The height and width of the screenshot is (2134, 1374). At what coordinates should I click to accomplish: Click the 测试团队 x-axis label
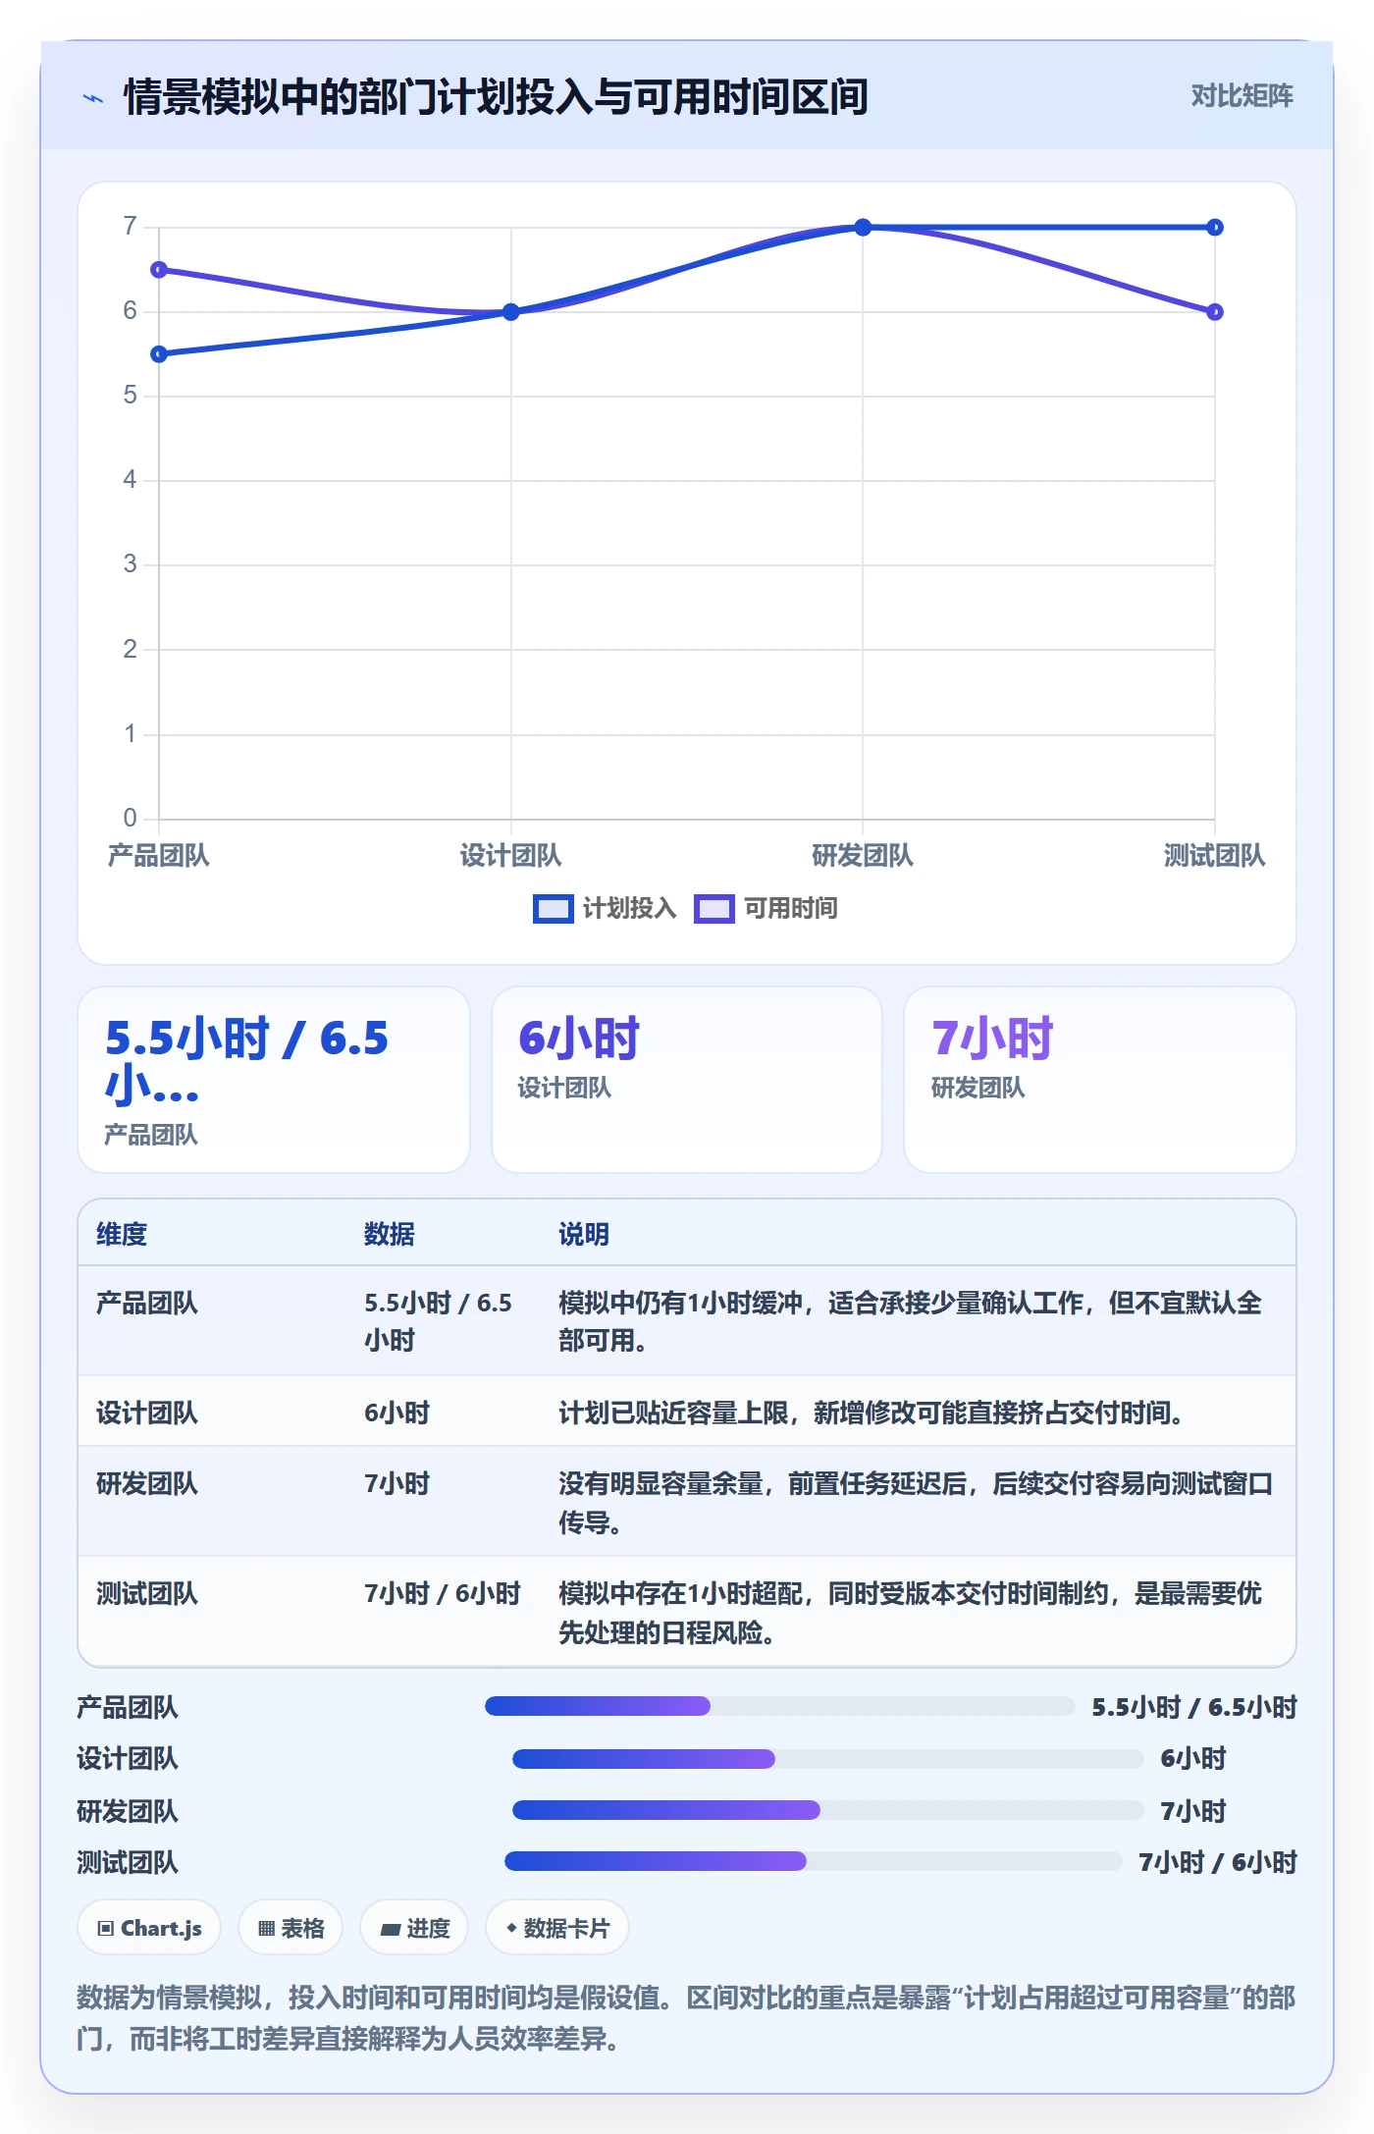1215,856
